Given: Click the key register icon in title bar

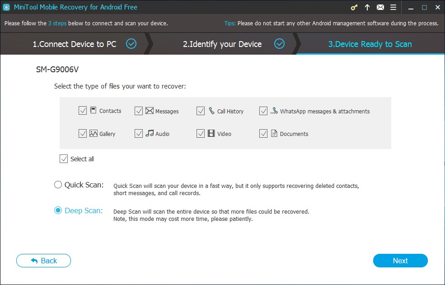Looking at the screenshot, I should point(354,7).
